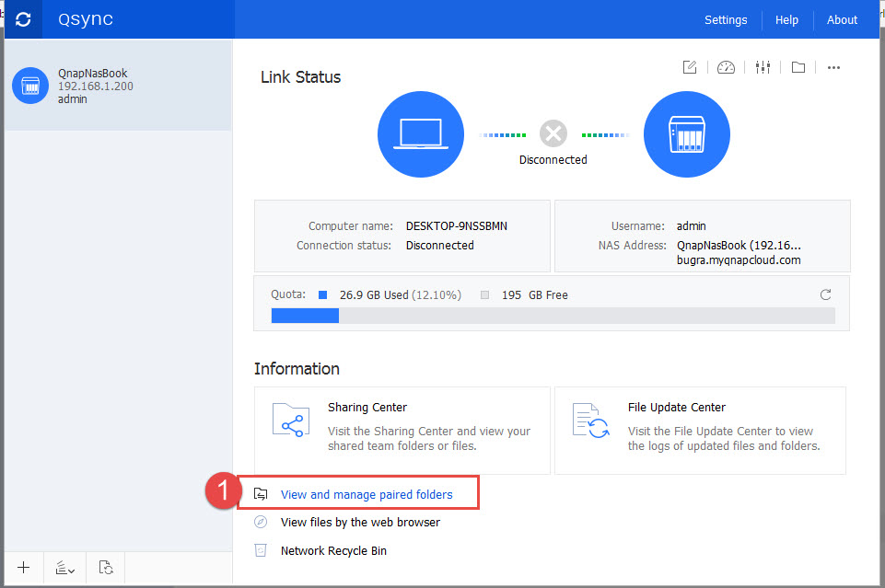The image size is (885, 588).
Task: Click the laptop computer circle icon
Action: (421, 134)
